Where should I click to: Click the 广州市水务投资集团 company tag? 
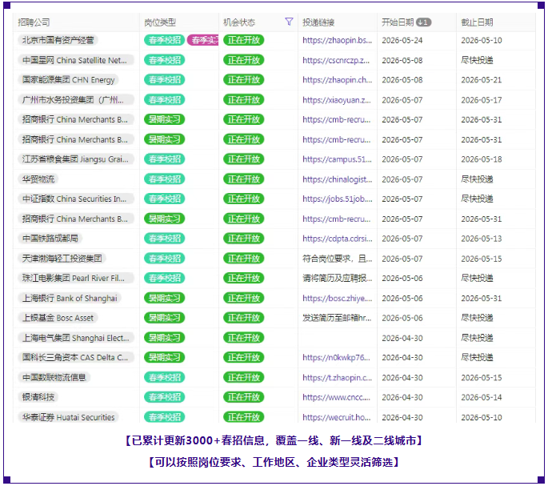76,100
